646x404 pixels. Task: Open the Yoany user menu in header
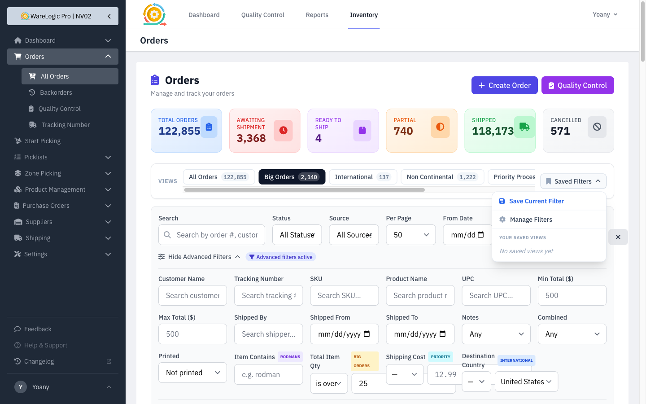pyautogui.click(x=605, y=14)
